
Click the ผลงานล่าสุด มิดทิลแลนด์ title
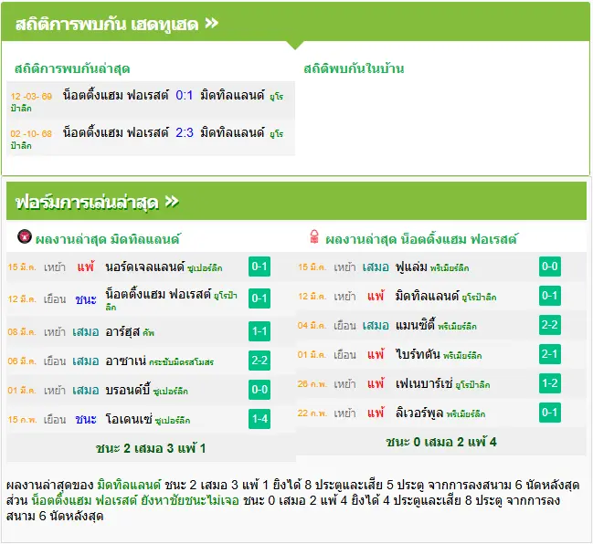[108, 239]
